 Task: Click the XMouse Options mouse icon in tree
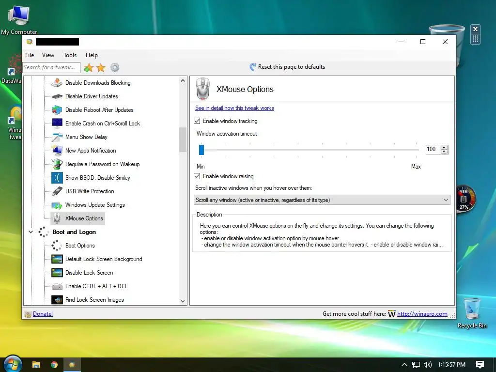(57, 218)
